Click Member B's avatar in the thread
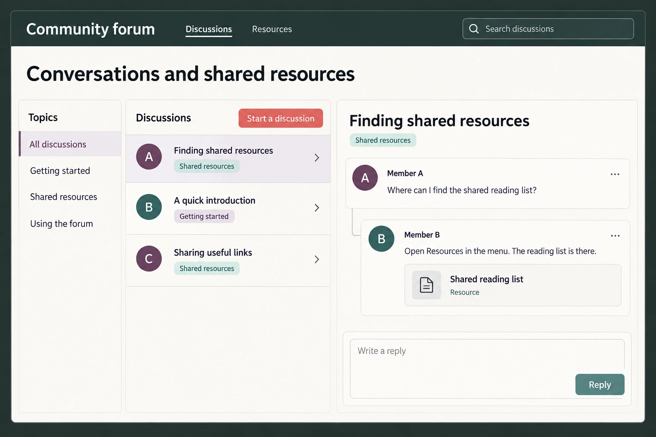The image size is (656, 437). pos(381,239)
